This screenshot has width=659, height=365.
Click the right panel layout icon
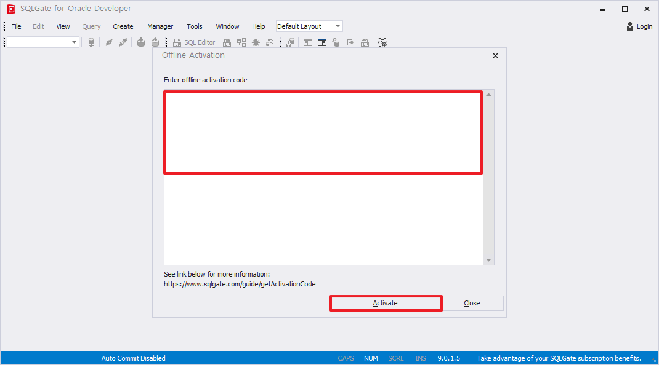click(x=322, y=42)
